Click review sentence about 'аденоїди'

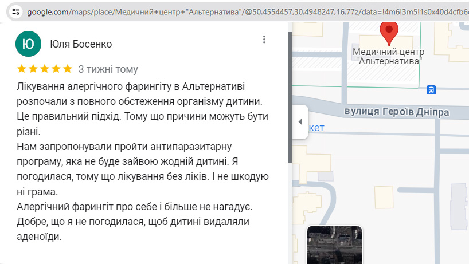(x=135, y=228)
